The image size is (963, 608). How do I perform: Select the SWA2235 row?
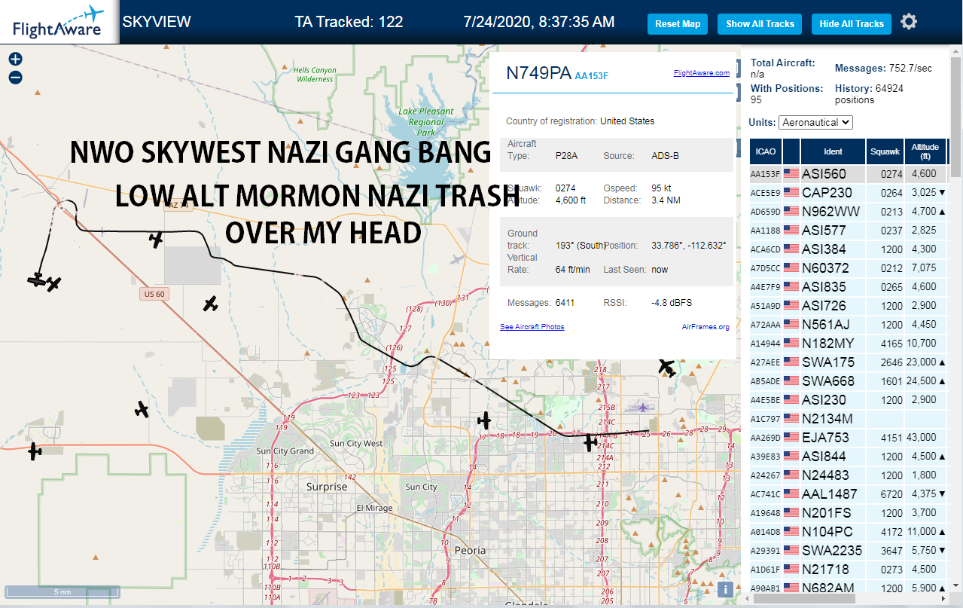tap(849, 551)
